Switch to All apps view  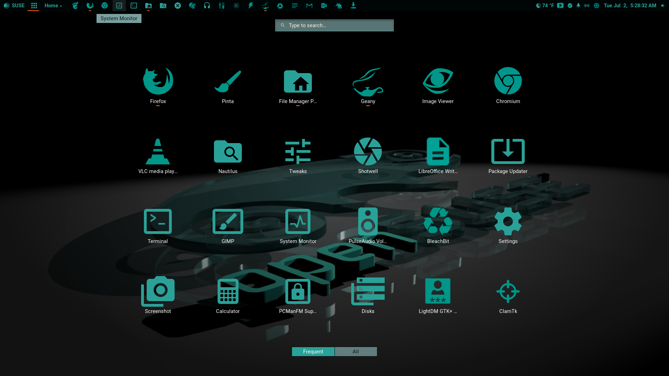click(356, 352)
